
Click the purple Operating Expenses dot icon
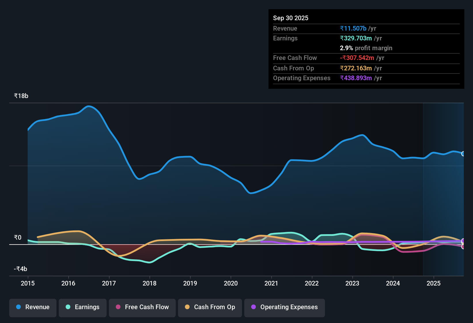[253, 307]
